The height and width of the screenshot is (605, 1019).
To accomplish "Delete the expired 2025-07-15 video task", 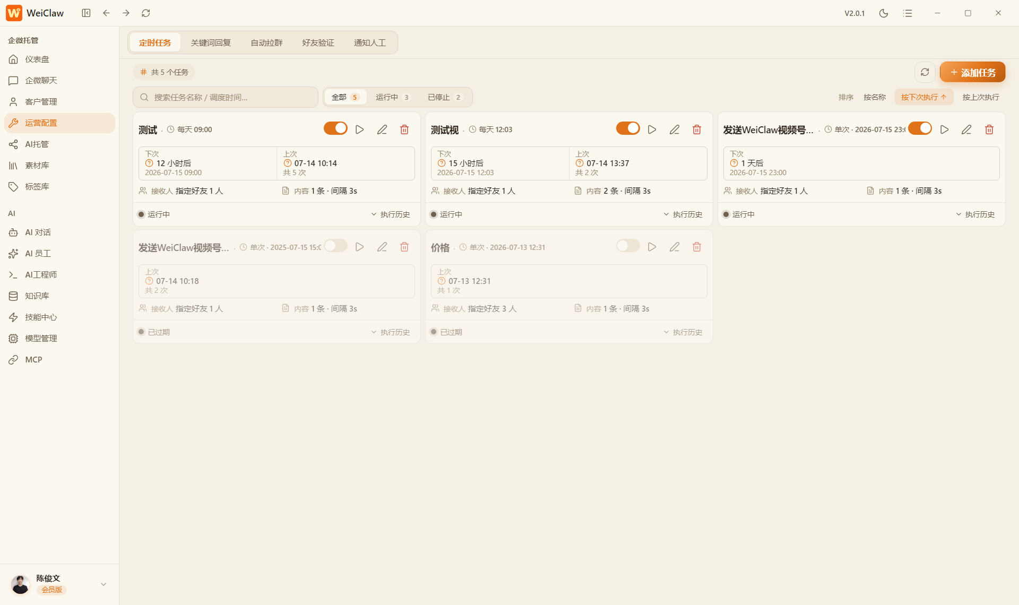I will pyautogui.click(x=404, y=247).
